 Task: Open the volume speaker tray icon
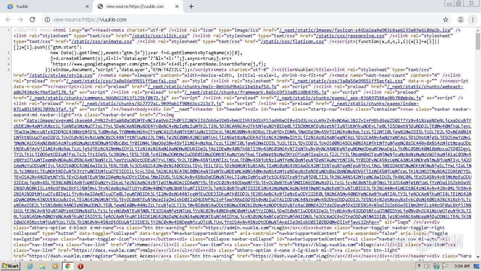(428, 266)
